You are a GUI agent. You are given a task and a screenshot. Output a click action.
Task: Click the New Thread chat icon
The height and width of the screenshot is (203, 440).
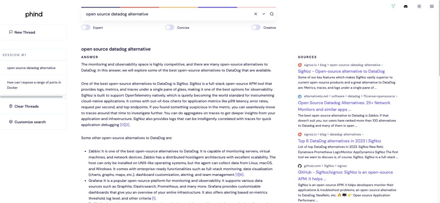click(x=11, y=32)
